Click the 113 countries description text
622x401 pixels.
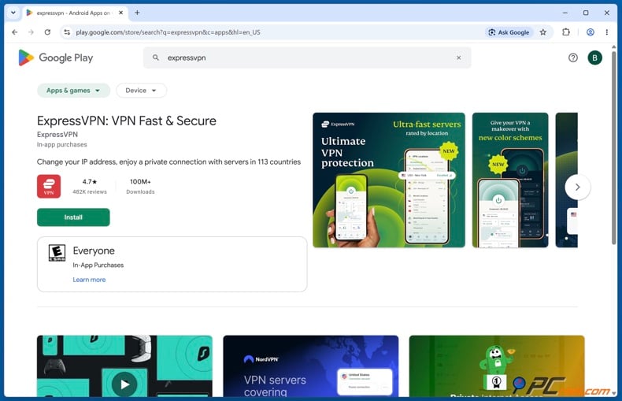click(x=168, y=162)
